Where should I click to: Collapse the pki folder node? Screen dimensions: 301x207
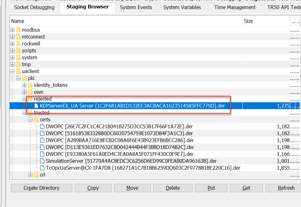(19, 78)
